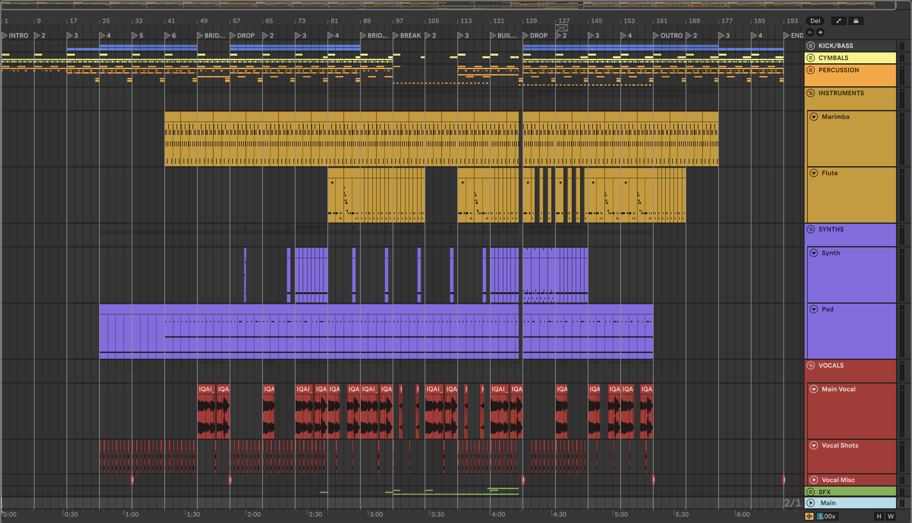Select the Synth clip at bar 73

coord(311,275)
